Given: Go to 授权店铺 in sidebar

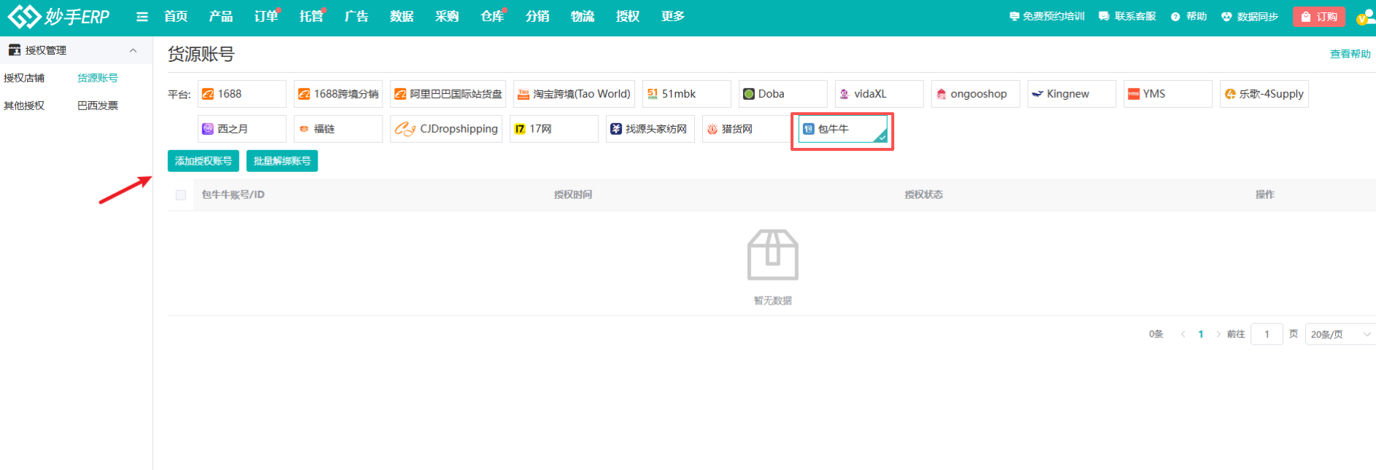Looking at the screenshot, I should 24,78.
